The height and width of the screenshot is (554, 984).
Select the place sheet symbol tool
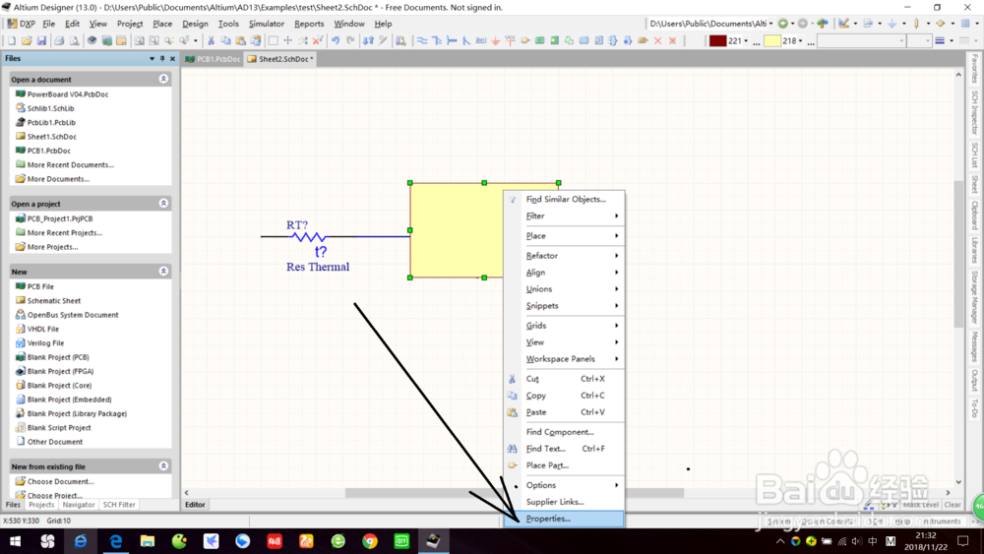click(x=539, y=40)
